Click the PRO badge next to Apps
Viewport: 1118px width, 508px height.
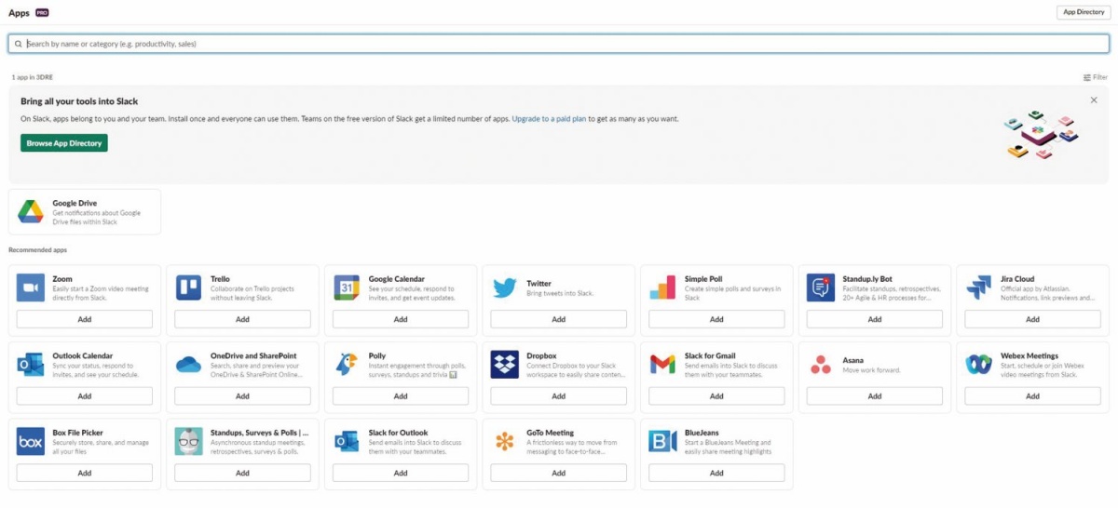coord(42,12)
